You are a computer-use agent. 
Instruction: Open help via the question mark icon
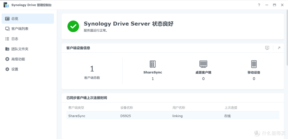259,5
